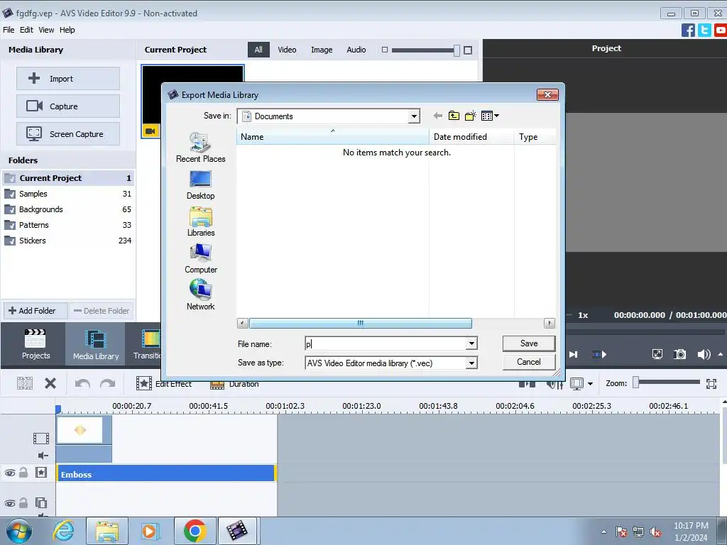Create a new folder in the dialog
This screenshot has width=727, height=545.
pyautogui.click(x=470, y=116)
